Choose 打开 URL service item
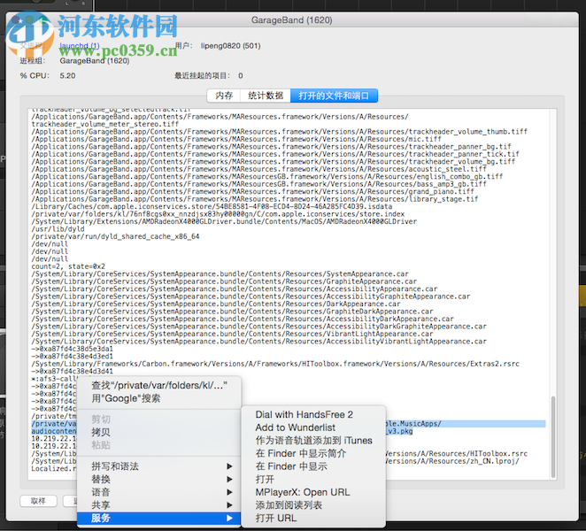Image resolution: width=586 pixels, height=531 pixels. pos(313,519)
